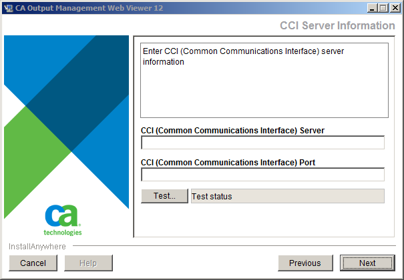Close the installer window

pyautogui.click(x=394, y=8)
